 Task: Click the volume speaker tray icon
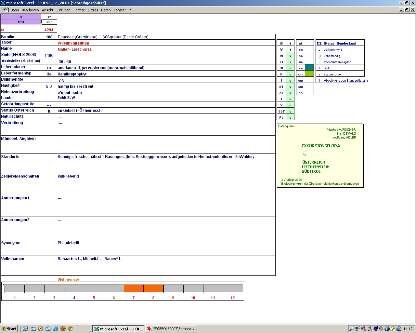381,329
